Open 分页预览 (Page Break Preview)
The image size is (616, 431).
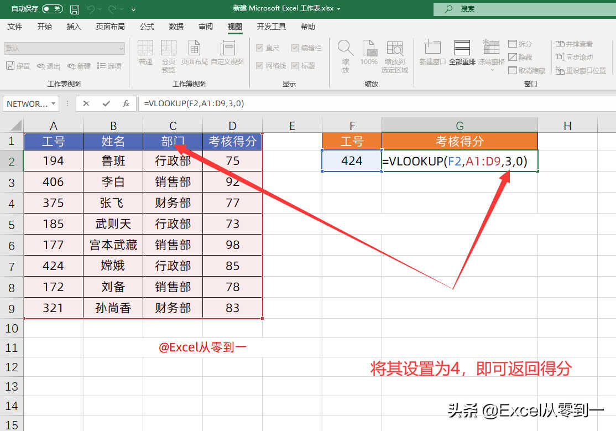tap(169, 56)
